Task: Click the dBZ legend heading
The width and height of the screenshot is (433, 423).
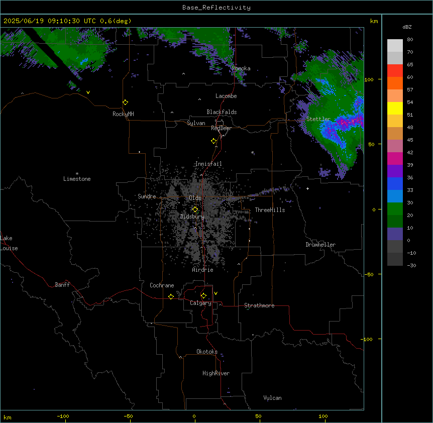Action: click(x=407, y=27)
